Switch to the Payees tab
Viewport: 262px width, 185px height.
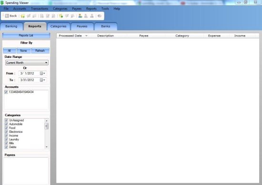click(82, 26)
